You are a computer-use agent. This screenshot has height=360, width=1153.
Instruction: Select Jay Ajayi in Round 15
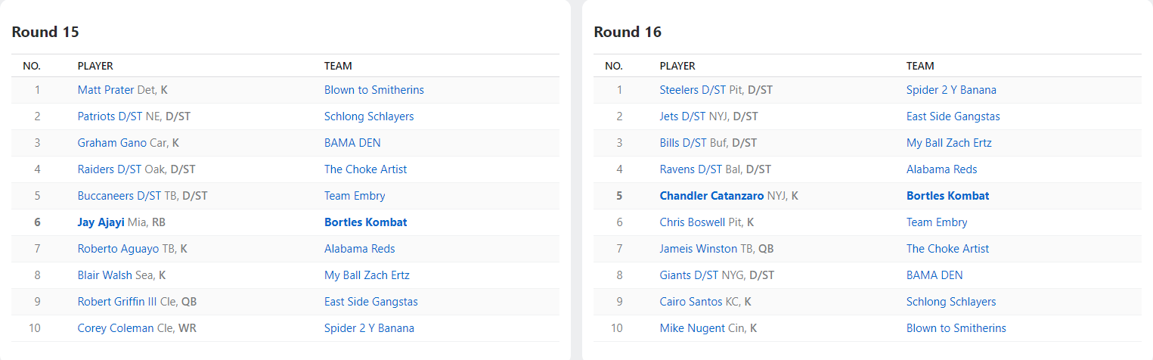[101, 222]
